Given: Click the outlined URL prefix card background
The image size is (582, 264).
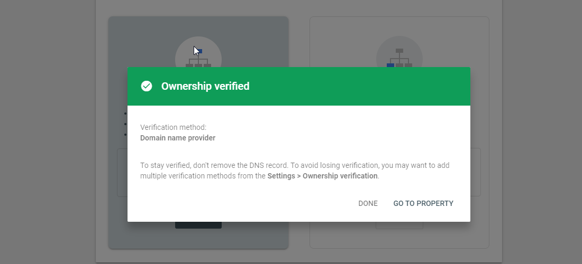Looking at the screenshot, I should (x=399, y=239).
